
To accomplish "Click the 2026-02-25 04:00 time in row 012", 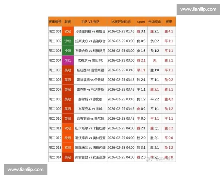I will [x=121, y=138].
